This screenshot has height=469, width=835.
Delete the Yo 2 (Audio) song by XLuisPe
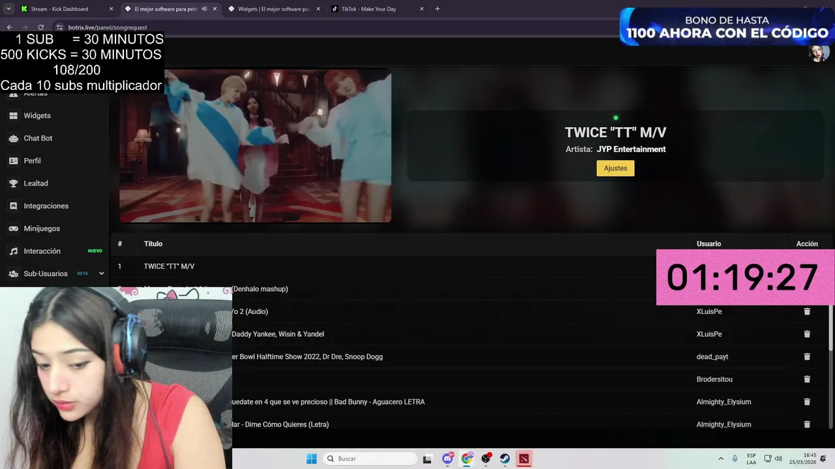click(x=807, y=311)
